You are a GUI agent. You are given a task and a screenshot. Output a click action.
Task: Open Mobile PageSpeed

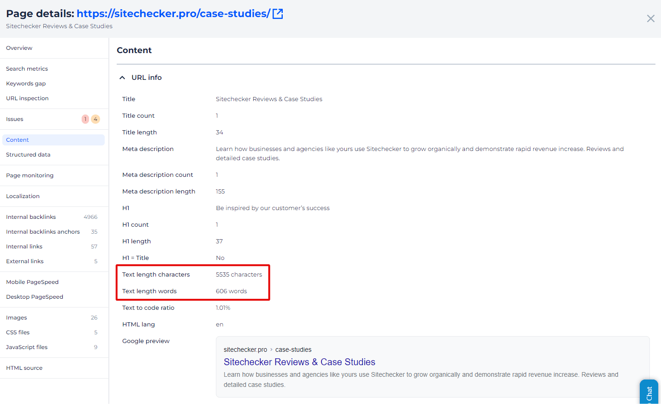(x=32, y=282)
